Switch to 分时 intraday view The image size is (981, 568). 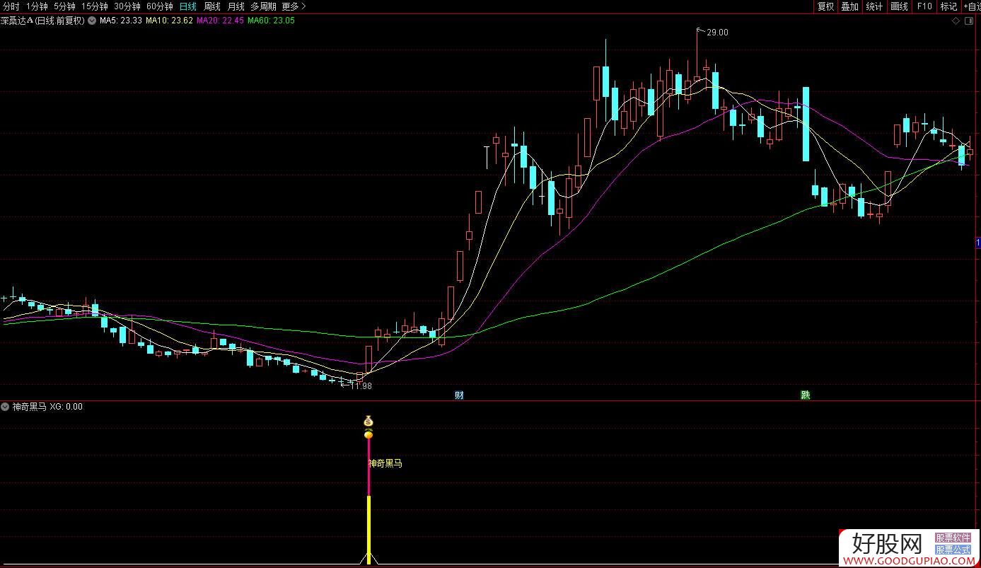[11, 6]
